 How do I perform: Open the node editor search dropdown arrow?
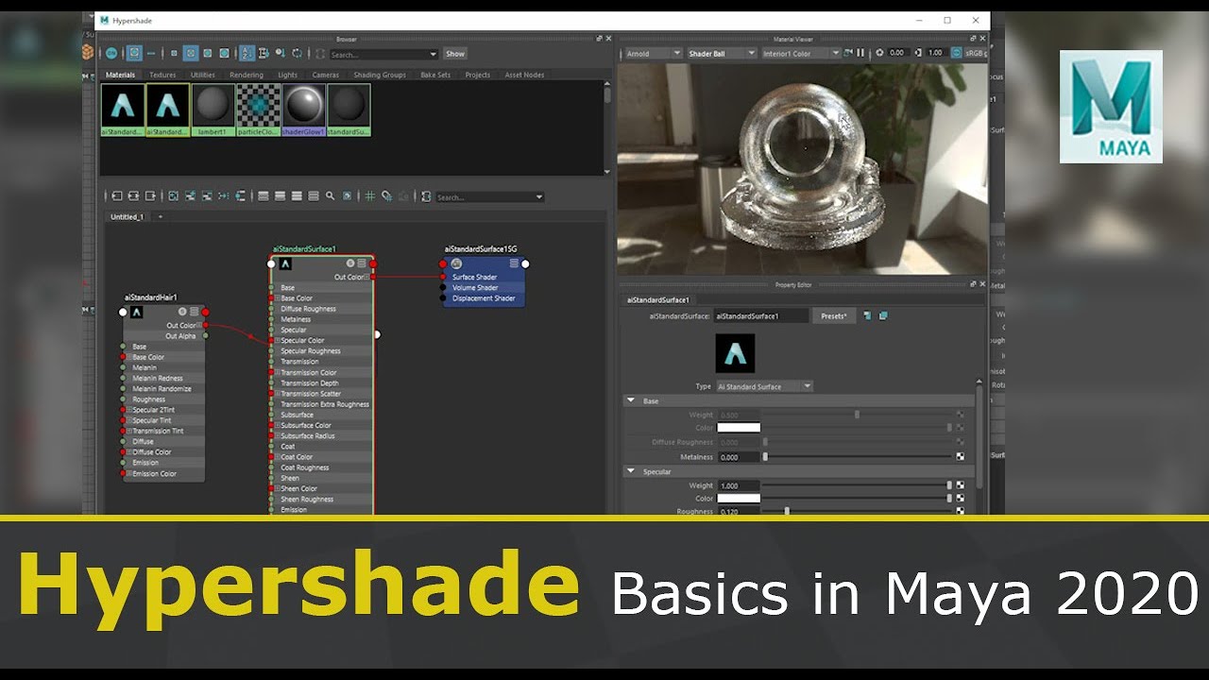(x=539, y=197)
